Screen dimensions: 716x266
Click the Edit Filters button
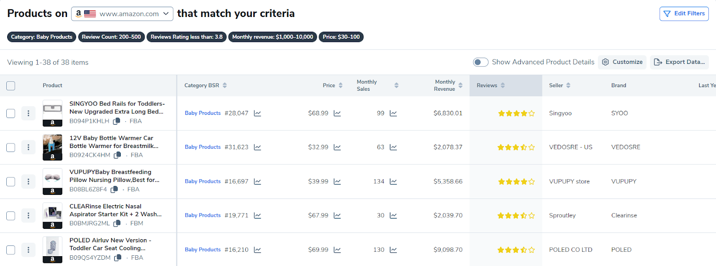point(684,14)
